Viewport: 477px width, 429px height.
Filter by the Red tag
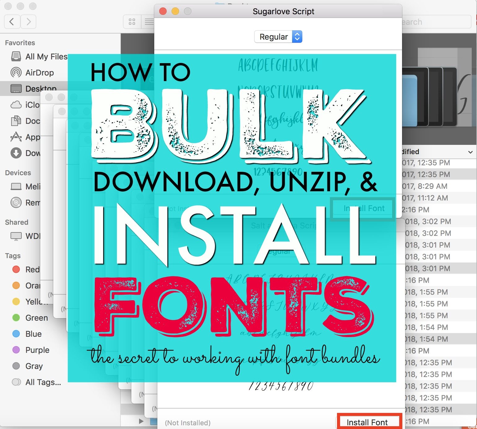coord(26,270)
